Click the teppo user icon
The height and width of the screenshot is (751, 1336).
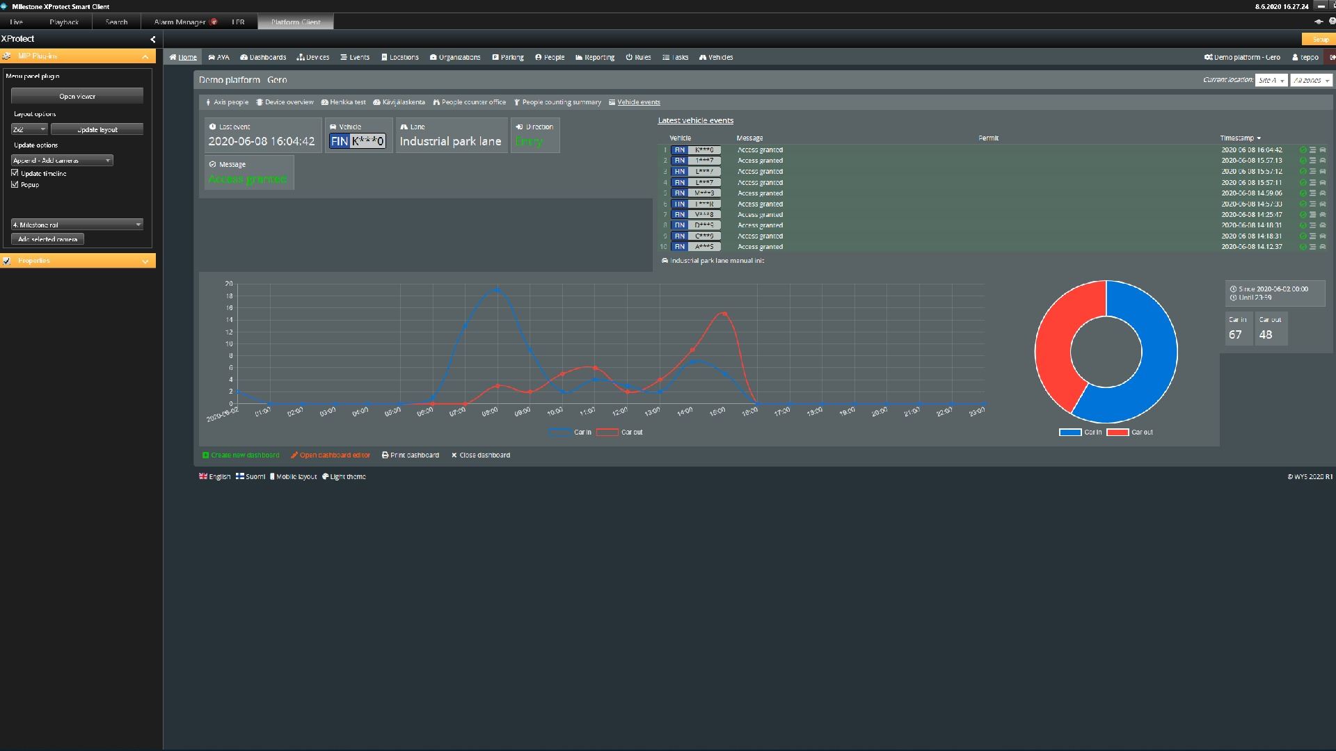pos(1296,58)
